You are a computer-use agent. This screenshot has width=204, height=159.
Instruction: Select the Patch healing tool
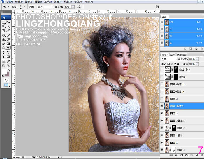(x=3, y=35)
